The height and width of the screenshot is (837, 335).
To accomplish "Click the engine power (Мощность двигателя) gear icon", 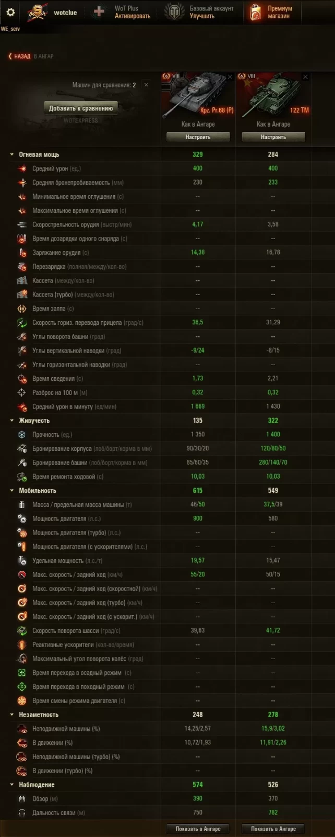I will click(x=22, y=518).
